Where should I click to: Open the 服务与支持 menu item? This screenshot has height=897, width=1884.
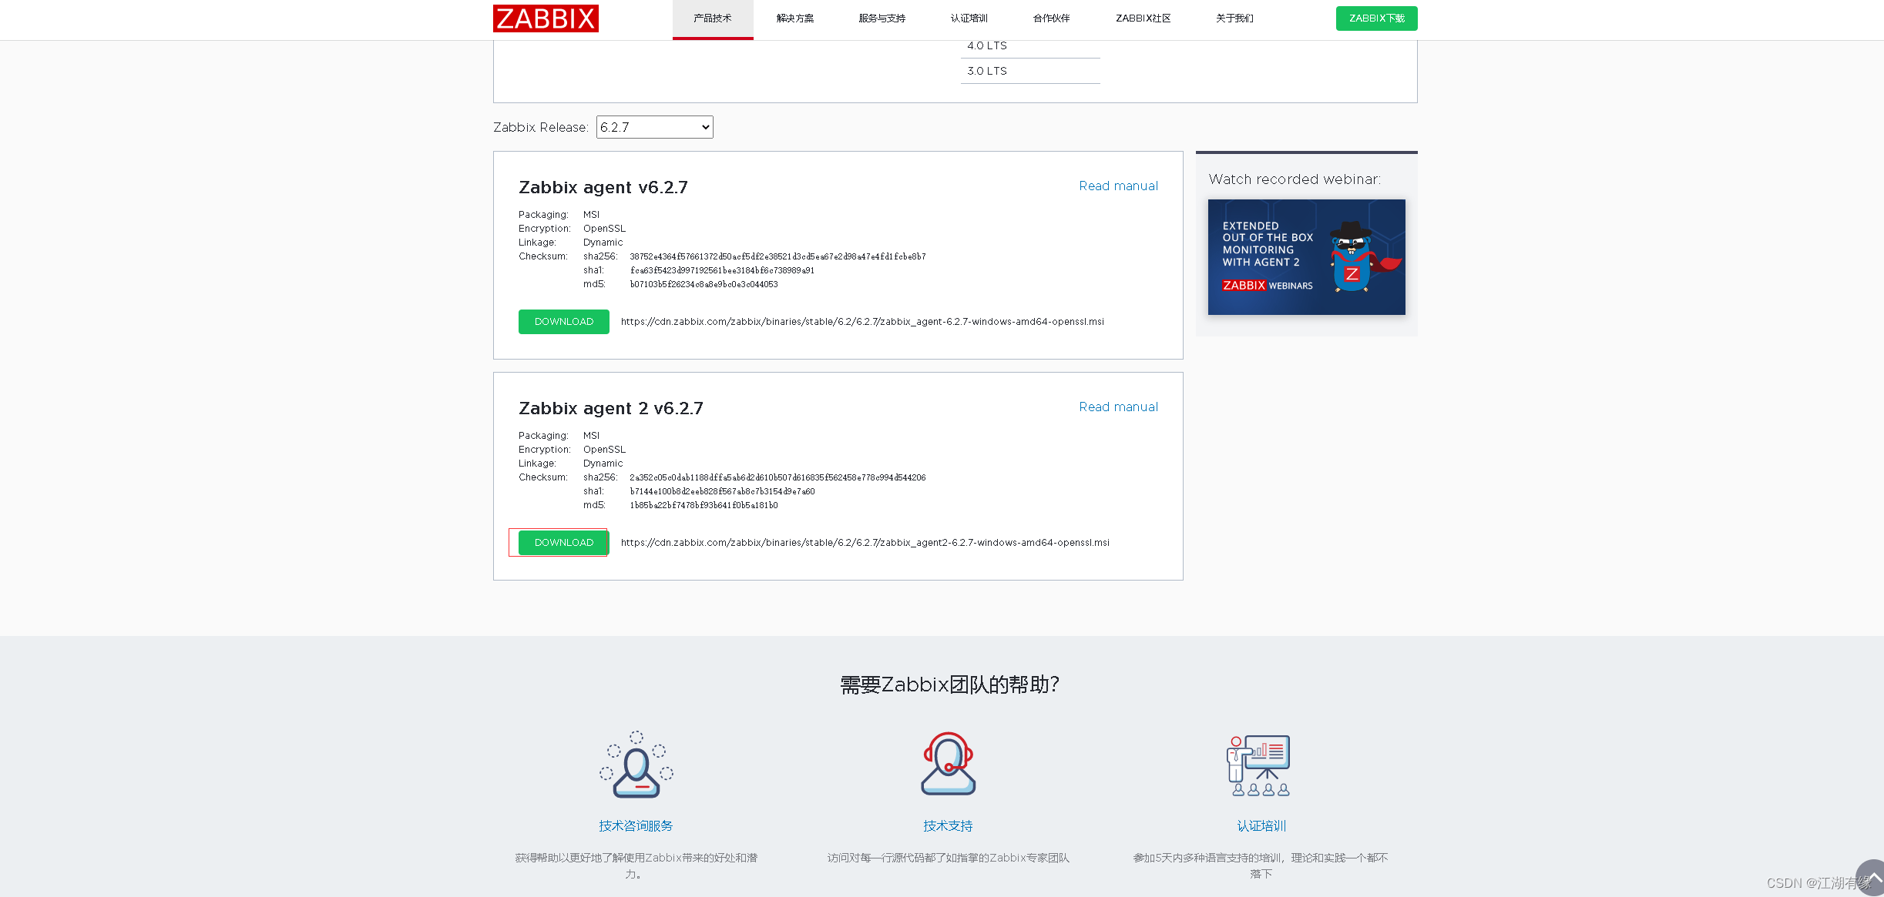pyautogui.click(x=882, y=18)
